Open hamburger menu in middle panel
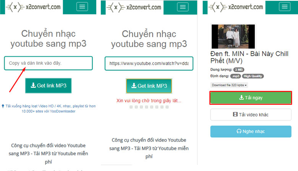This screenshot has width=298, height=171. (183, 7)
